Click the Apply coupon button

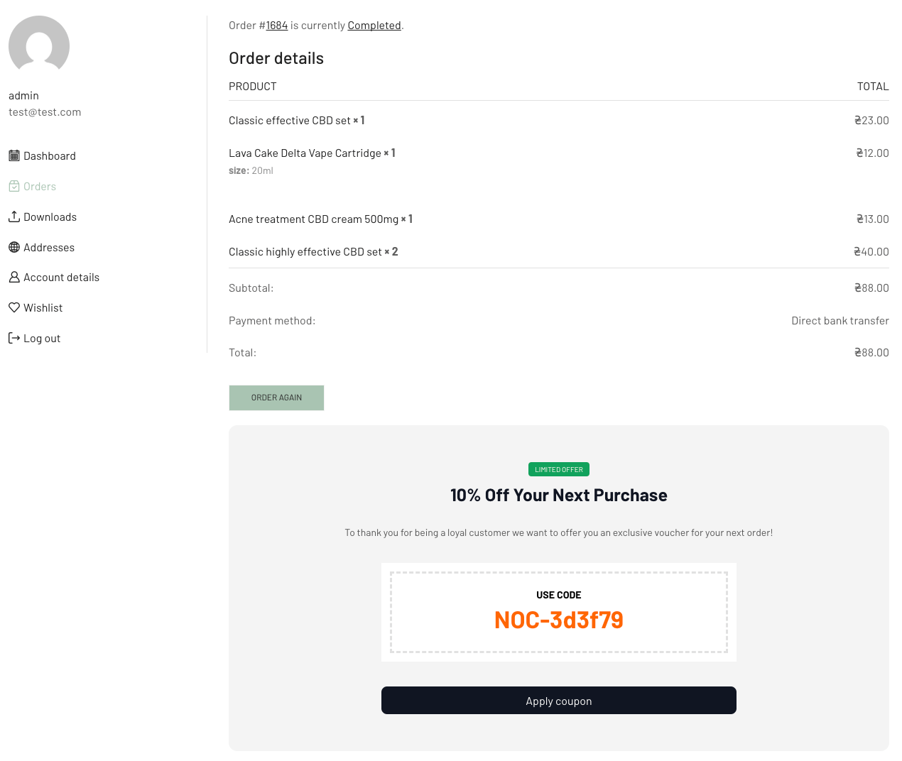coord(558,701)
